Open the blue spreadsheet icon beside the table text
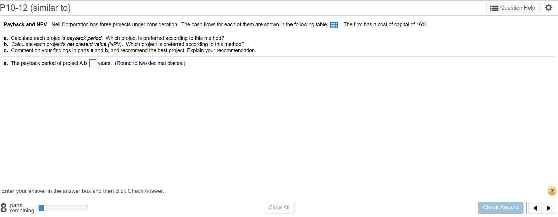The image size is (558, 217). pos(334,25)
